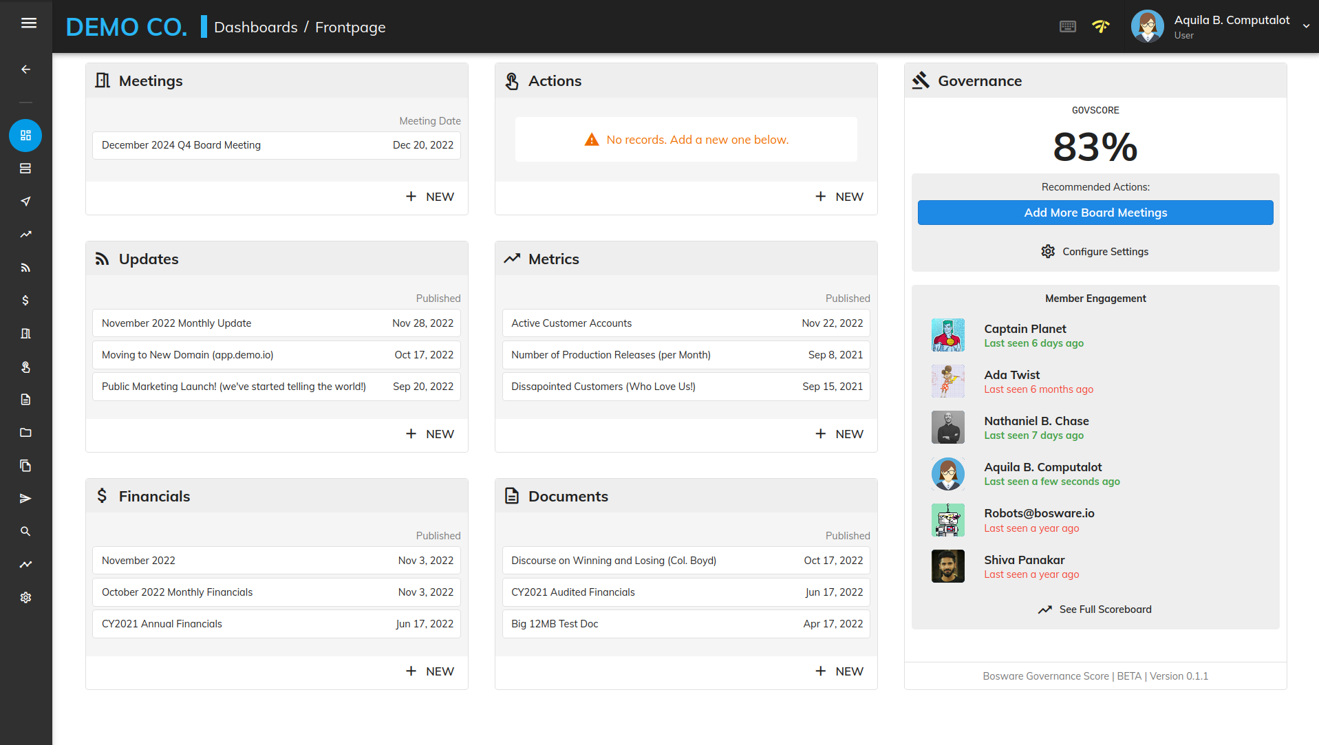Click the yellow wifi status icon
This screenshot has height=745, width=1319.
point(1101,27)
